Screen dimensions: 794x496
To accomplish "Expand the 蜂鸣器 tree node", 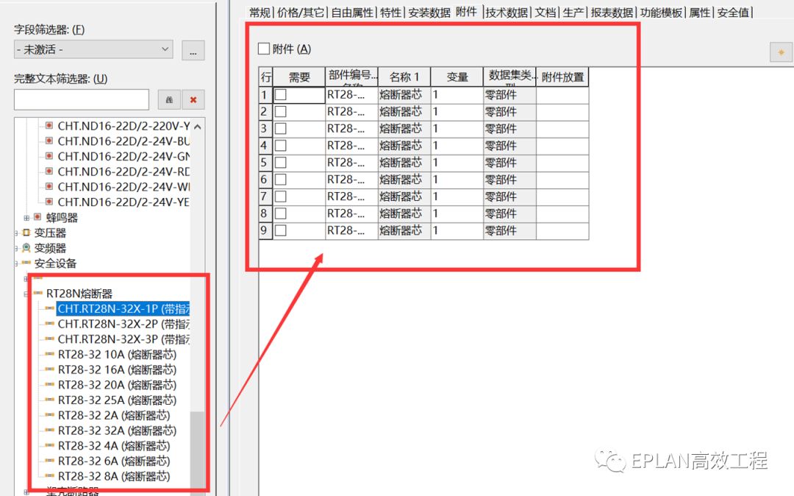I will click(x=26, y=216).
